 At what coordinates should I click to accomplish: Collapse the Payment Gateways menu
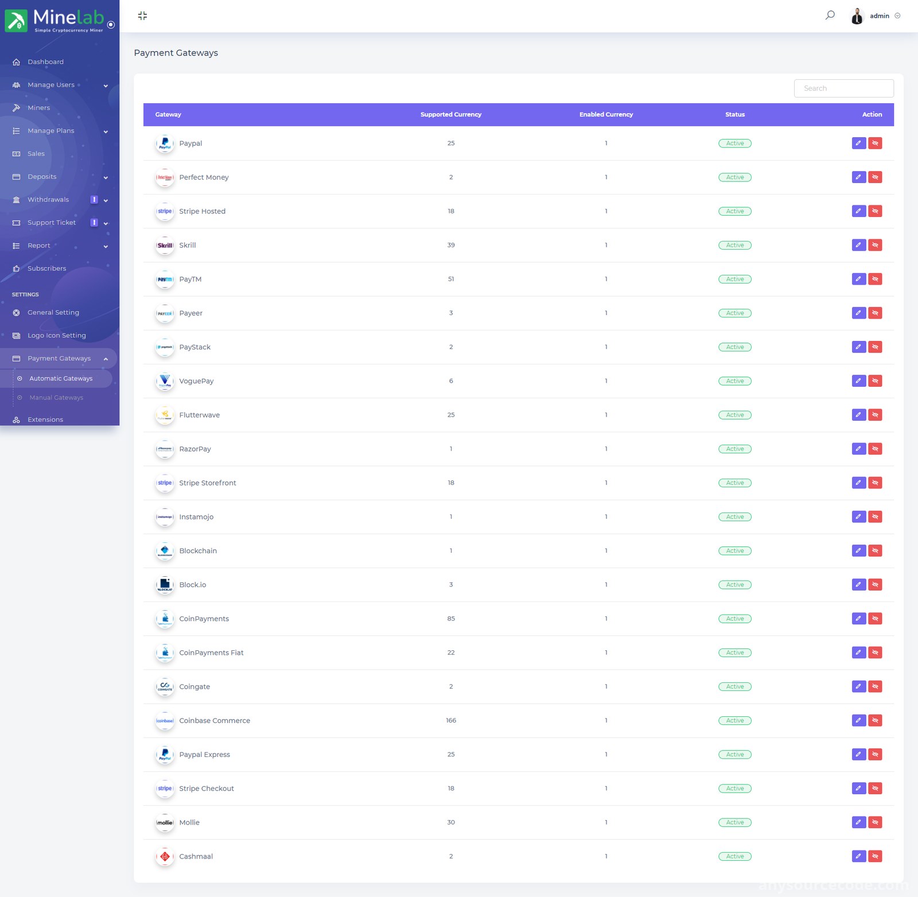click(60, 358)
